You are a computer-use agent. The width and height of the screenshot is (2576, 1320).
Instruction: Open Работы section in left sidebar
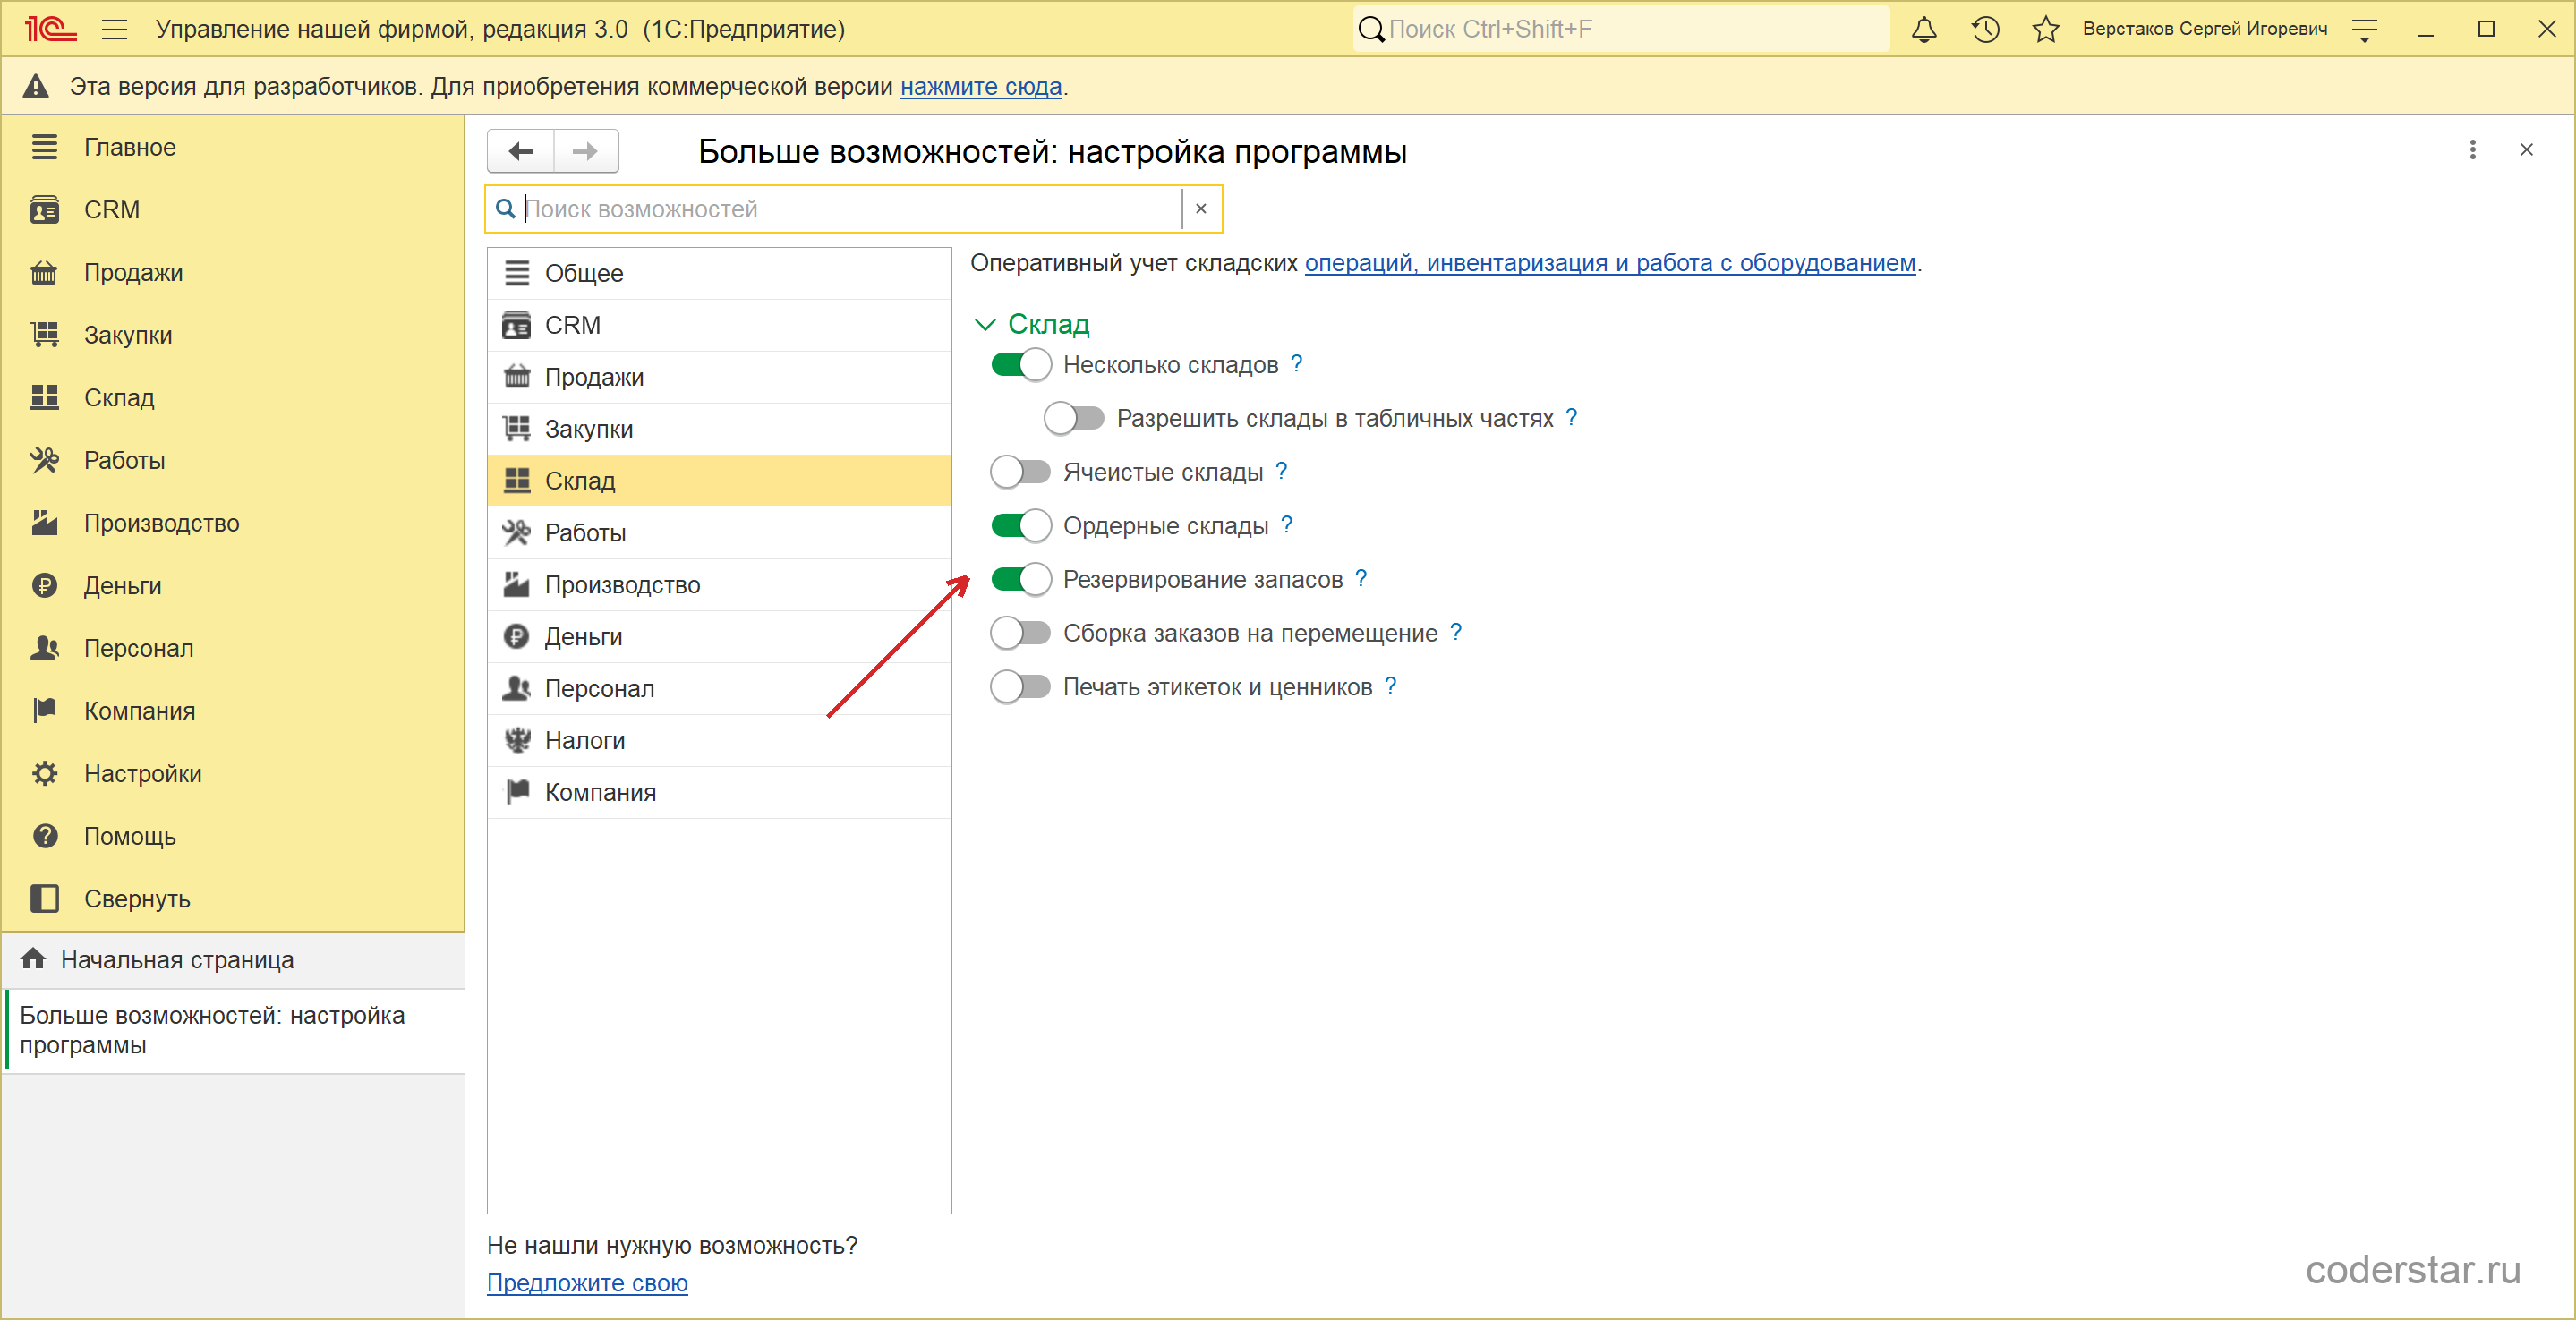[233, 460]
